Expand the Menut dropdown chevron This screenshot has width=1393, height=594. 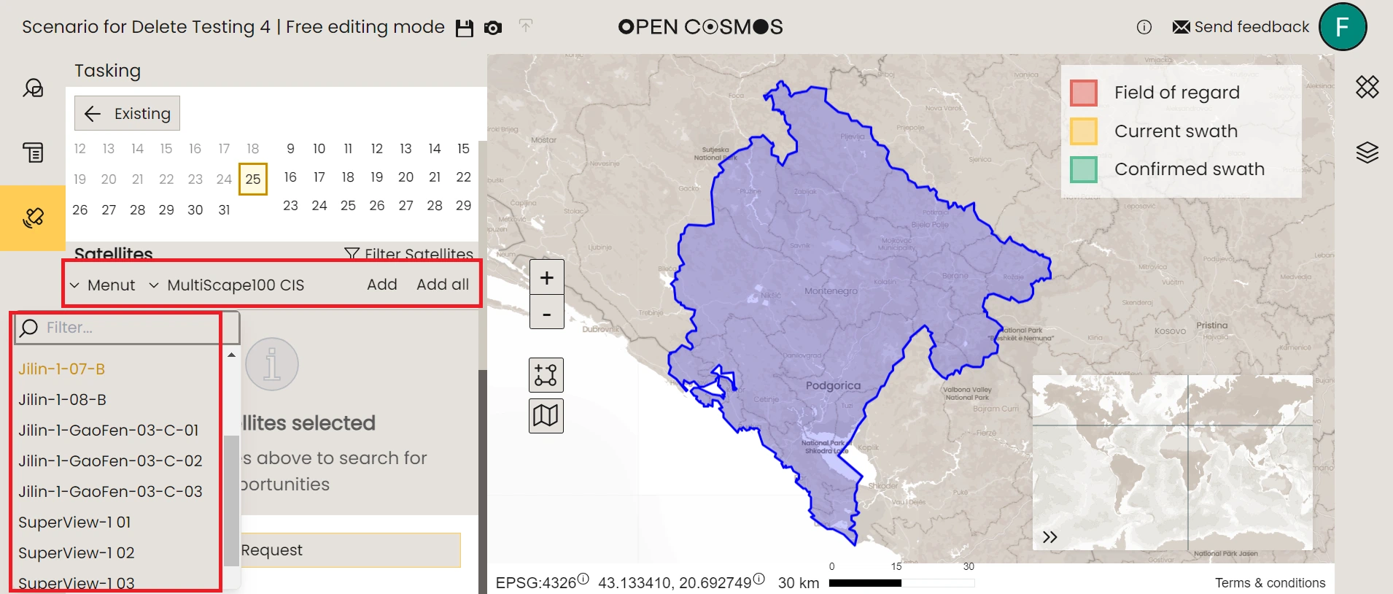pos(74,285)
